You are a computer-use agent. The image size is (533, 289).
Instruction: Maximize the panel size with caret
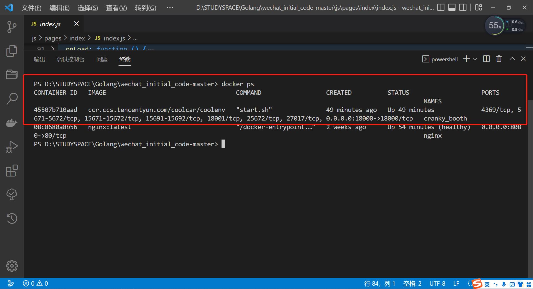point(512,59)
